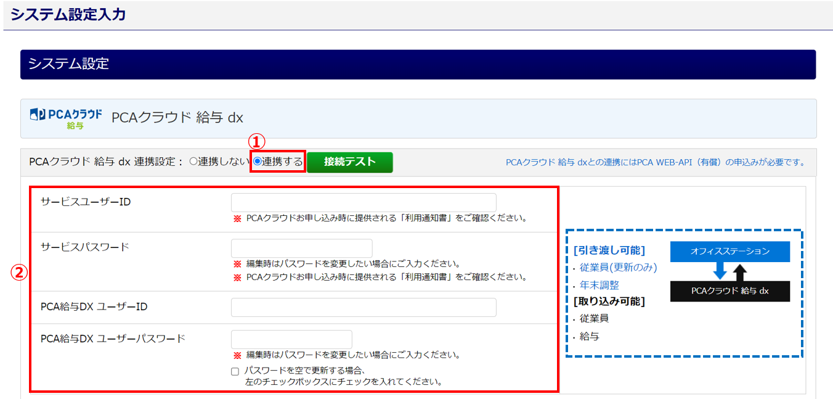Screen dimensions: 833x399
Task: Select the 連携しない radio button
Action: pos(193,162)
